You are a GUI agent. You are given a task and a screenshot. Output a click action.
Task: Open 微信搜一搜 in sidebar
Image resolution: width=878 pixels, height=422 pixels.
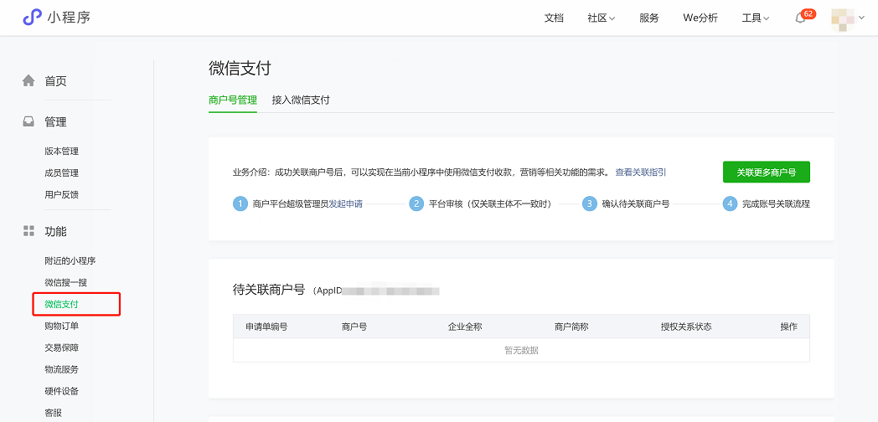[x=66, y=283]
